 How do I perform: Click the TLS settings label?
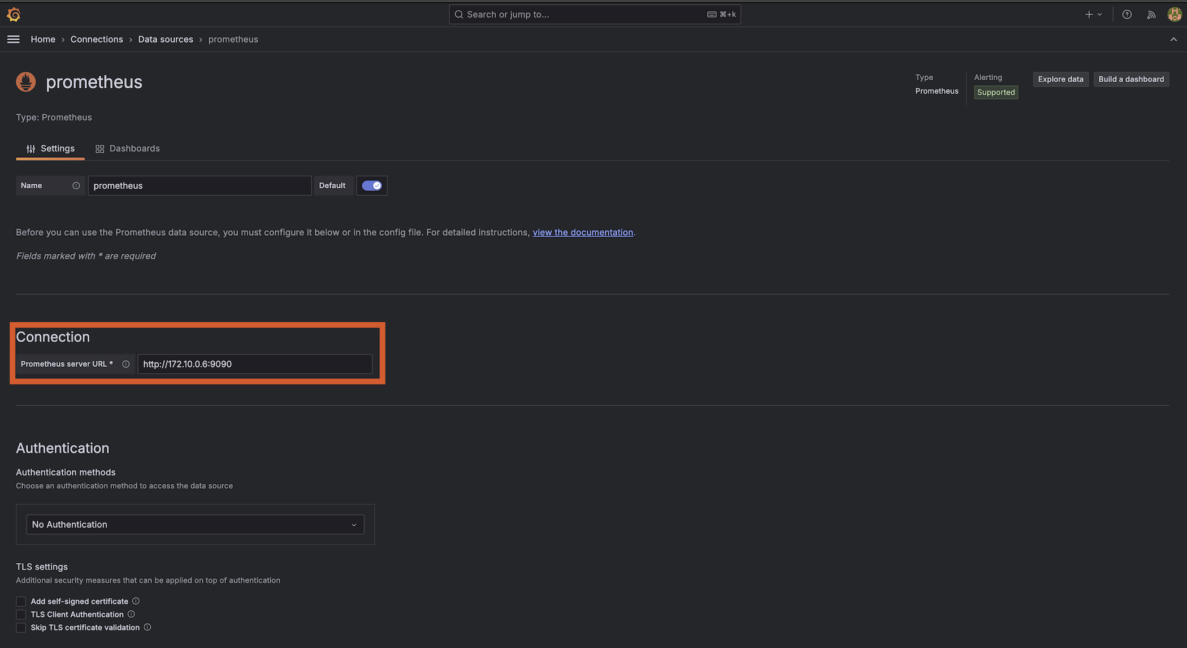click(x=42, y=567)
